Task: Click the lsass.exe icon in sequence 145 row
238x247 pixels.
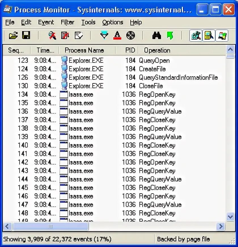Action: coord(64,188)
